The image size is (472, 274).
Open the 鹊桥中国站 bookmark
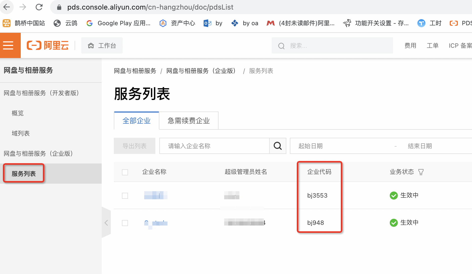(24, 23)
